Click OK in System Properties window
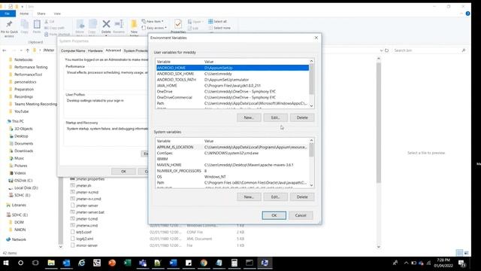The width and height of the screenshot is (481, 271). point(123,172)
